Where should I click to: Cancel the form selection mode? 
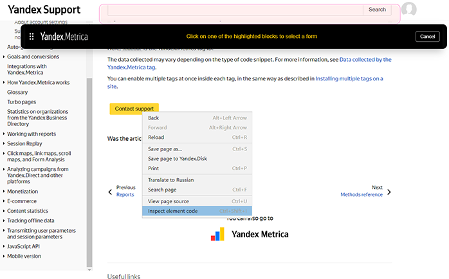[x=427, y=37]
